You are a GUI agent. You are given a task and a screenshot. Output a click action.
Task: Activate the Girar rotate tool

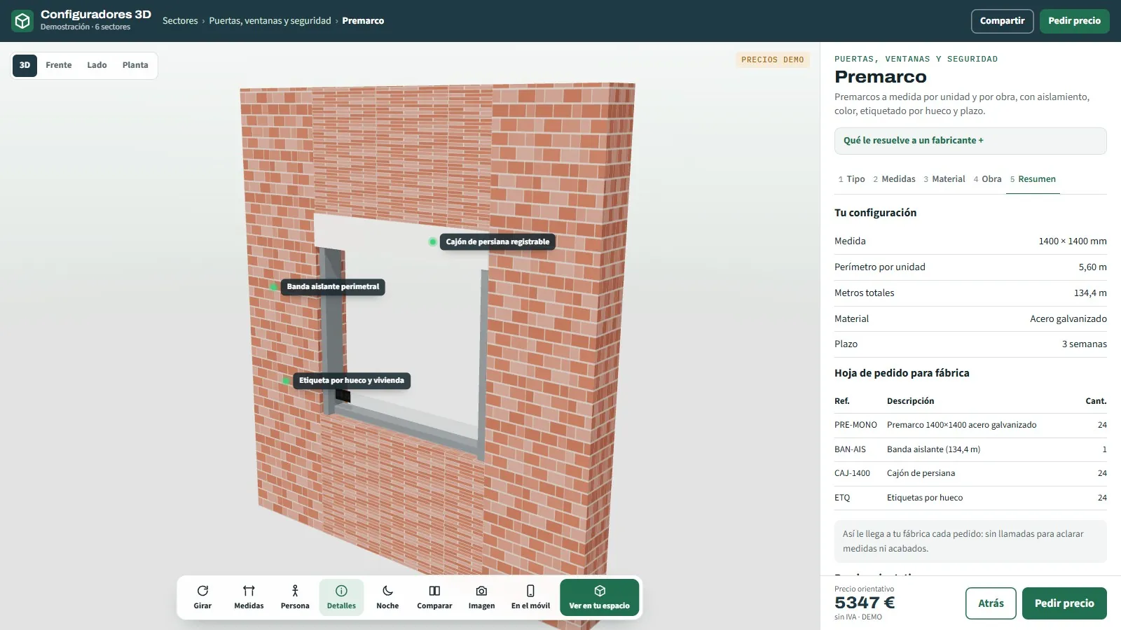[x=202, y=598]
